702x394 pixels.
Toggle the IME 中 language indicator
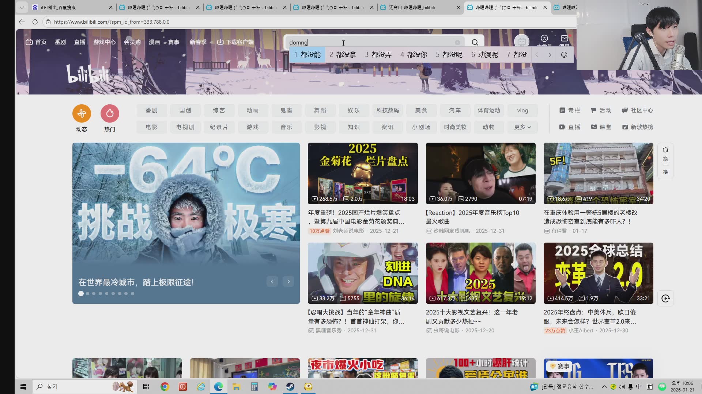coord(639,387)
